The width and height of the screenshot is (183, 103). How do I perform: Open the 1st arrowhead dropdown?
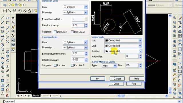tap(123, 41)
